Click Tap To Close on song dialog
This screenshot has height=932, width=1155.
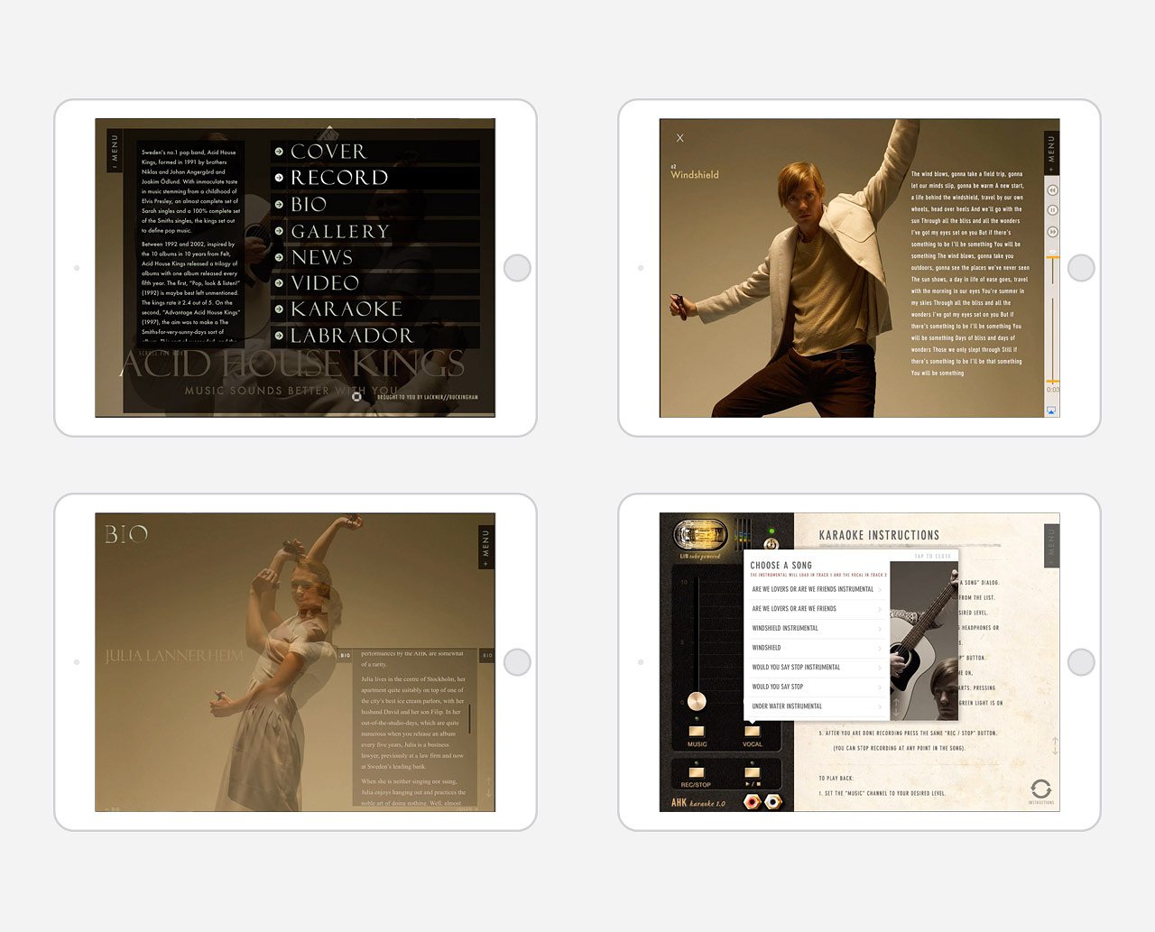click(x=932, y=557)
